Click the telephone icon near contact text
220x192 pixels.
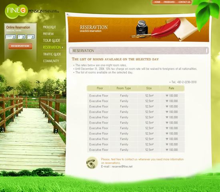[x=92, y=163]
